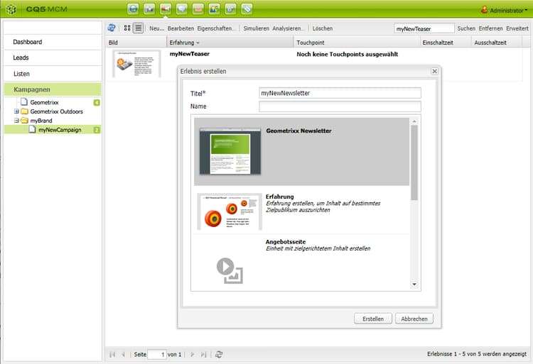Image resolution: width=533 pixels, height=364 pixels.
Task: Click Bearbeiten in the toolbar
Action: point(181,28)
